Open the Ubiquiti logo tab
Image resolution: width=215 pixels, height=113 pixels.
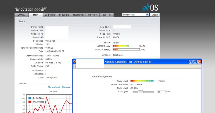click(21, 15)
